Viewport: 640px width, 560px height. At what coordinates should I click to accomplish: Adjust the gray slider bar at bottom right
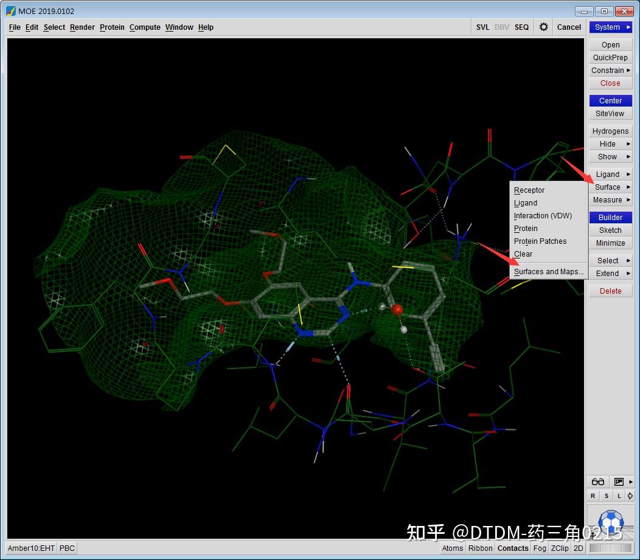pyautogui.click(x=610, y=548)
